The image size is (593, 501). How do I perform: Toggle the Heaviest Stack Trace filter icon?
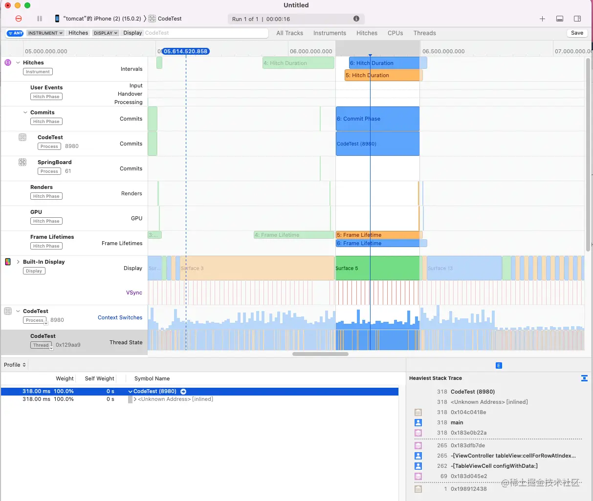(x=584, y=378)
